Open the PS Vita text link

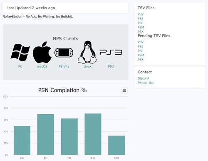pos(64,66)
